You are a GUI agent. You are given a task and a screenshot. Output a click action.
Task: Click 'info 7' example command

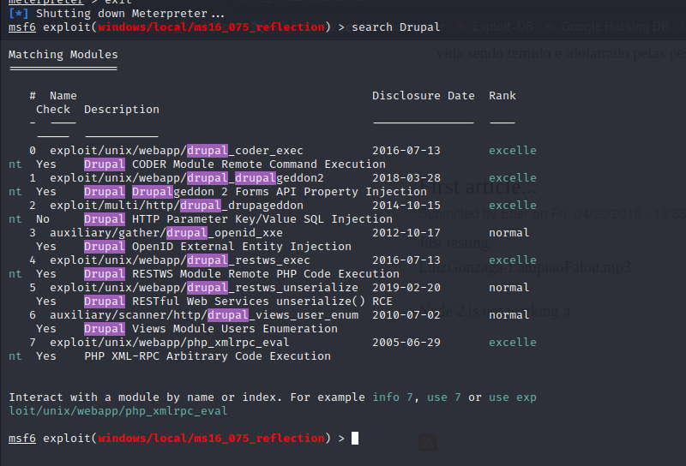click(393, 397)
